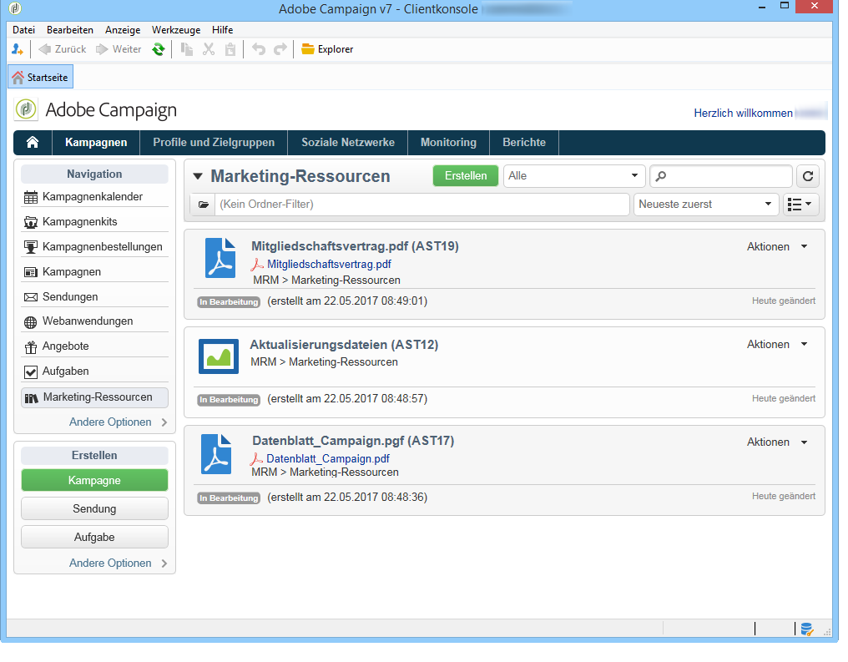Click the green Kampagne create button
848x662 pixels.
[94, 480]
